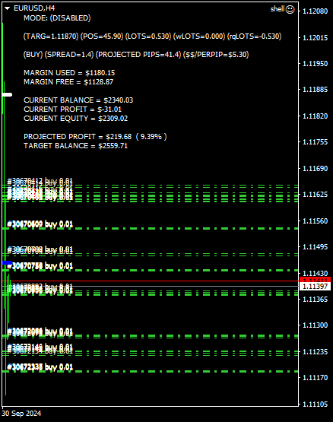This screenshot has height=422, width=333.
Task: Click the 'MARGIN FREE = $1128.87' line
Action: pos(68,82)
